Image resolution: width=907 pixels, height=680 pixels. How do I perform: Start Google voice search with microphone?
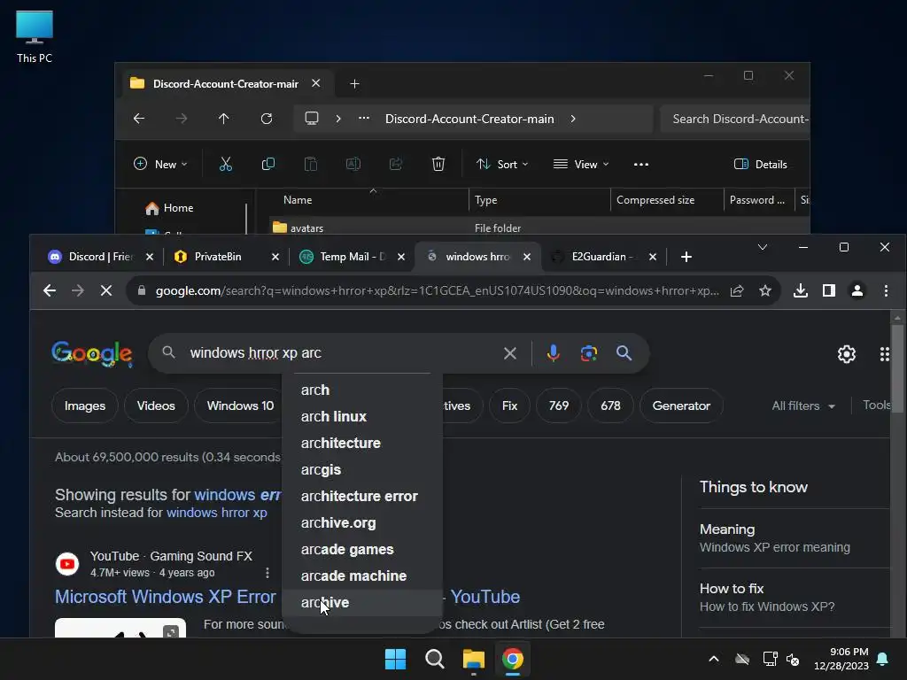(553, 352)
